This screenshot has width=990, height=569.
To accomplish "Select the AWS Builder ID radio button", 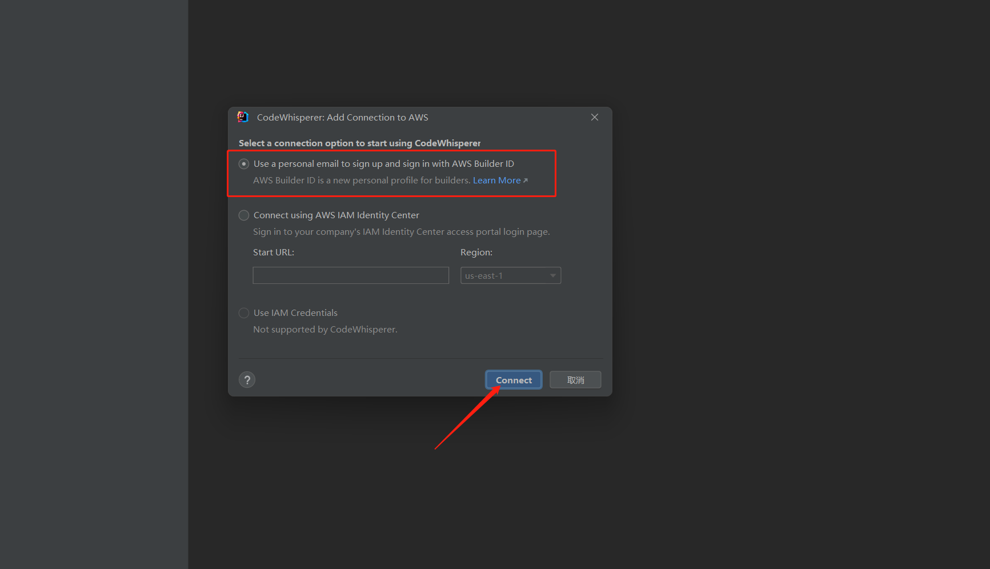I will (243, 163).
